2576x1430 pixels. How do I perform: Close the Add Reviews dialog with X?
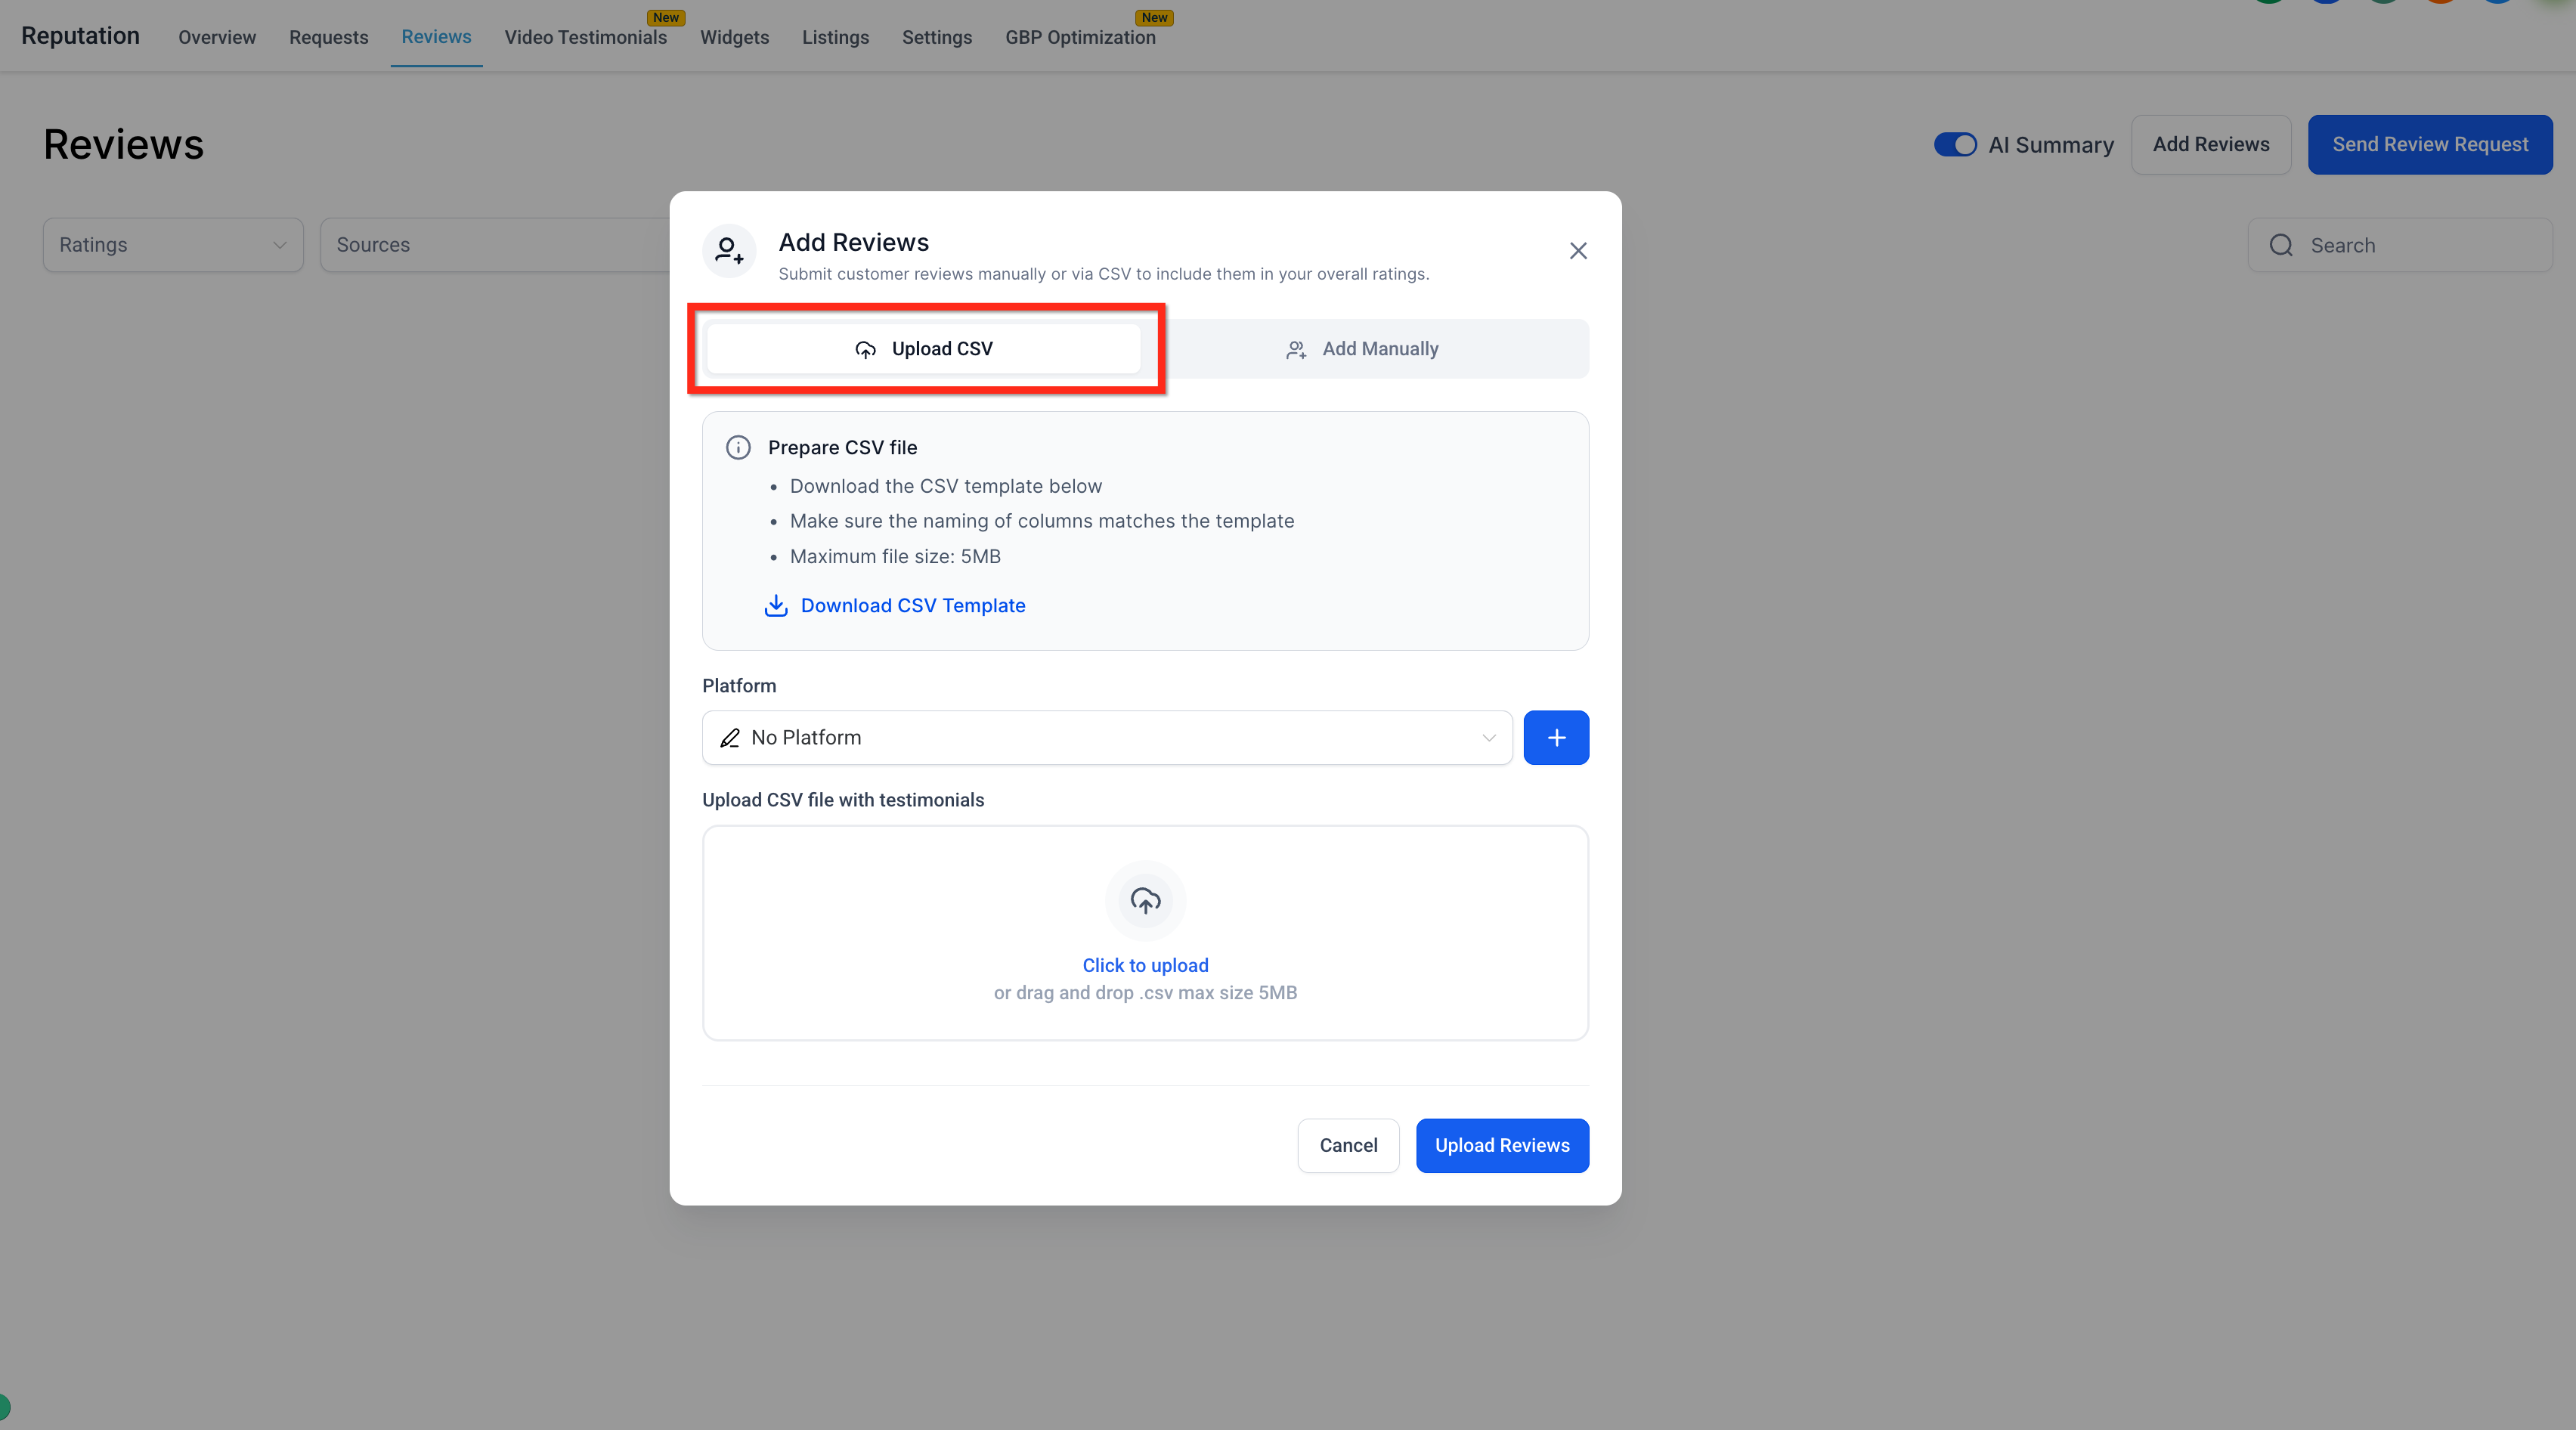tap(1577, 250)
